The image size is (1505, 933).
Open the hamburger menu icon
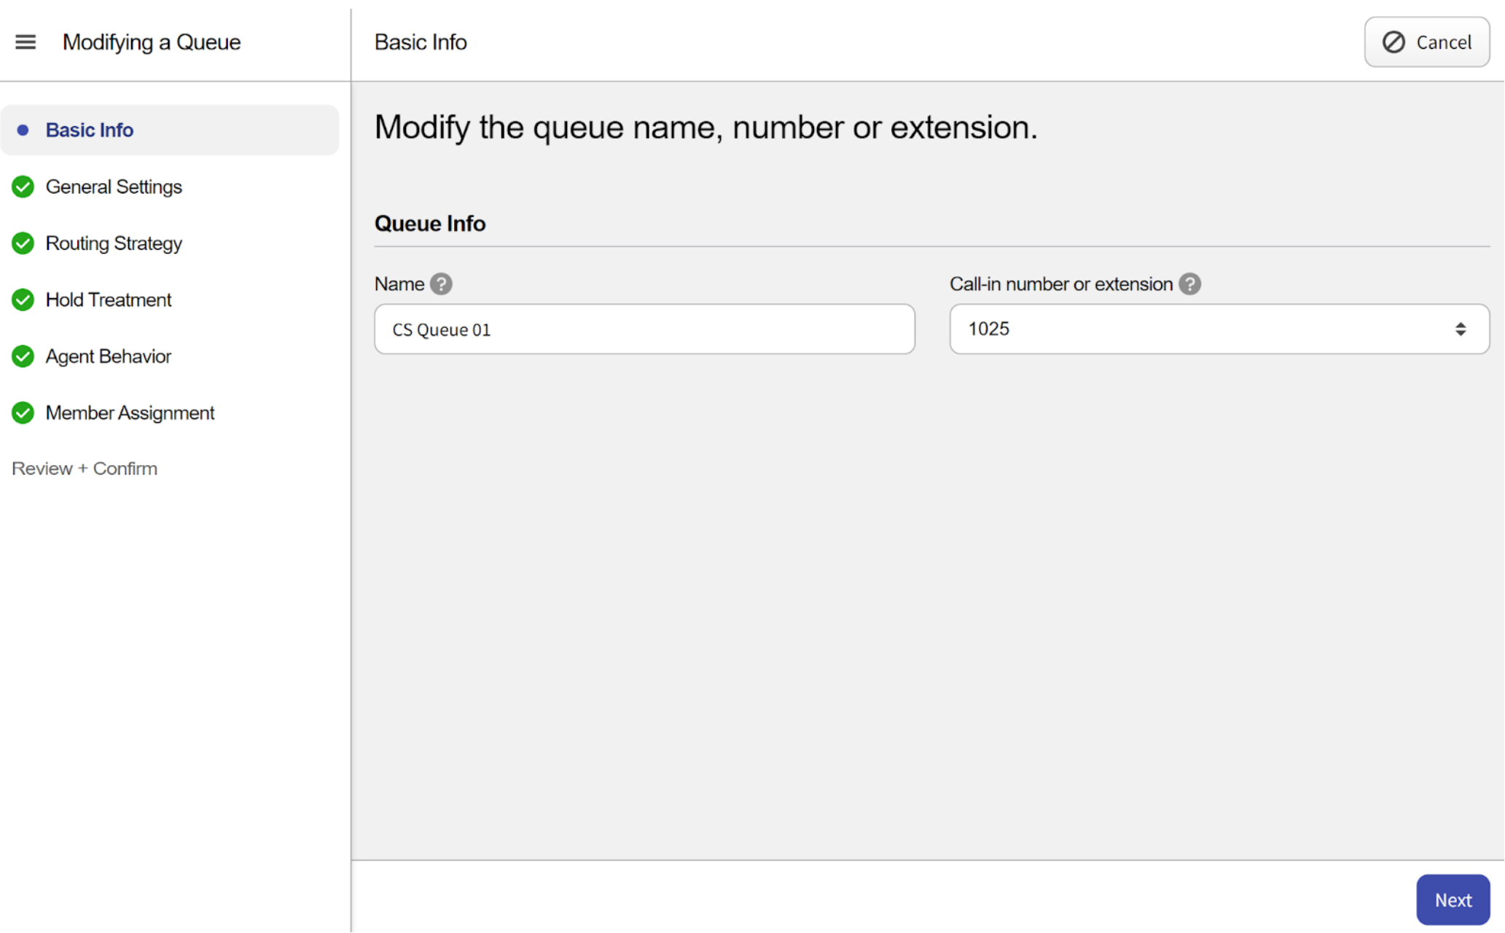pyautogui.click(x=26, y=42)
